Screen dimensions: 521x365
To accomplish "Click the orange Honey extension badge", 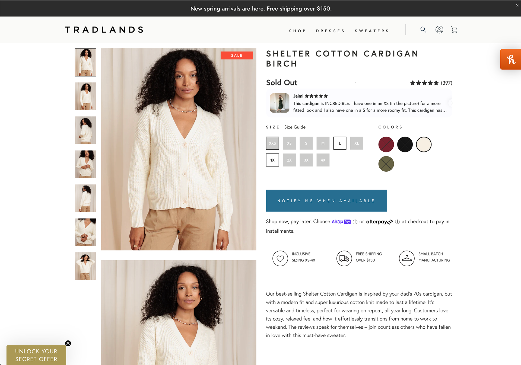I will click(x=511, y=59).
